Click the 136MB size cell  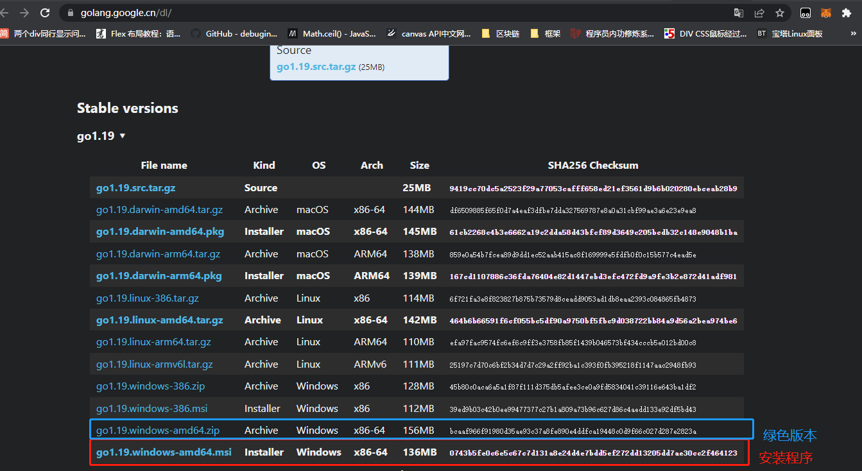tap(420, 452)
